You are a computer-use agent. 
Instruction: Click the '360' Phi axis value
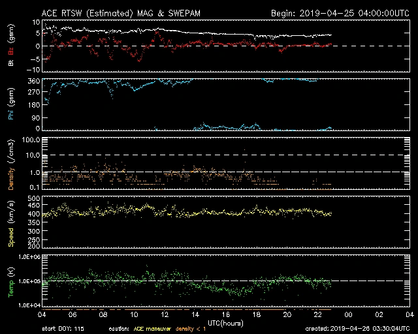point(34,81)
